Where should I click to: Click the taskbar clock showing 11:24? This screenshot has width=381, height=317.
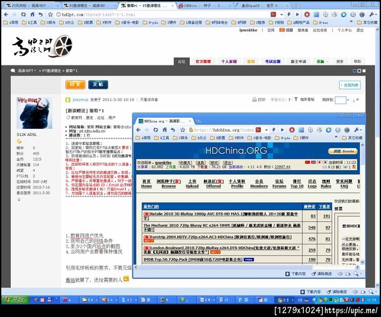371,300
